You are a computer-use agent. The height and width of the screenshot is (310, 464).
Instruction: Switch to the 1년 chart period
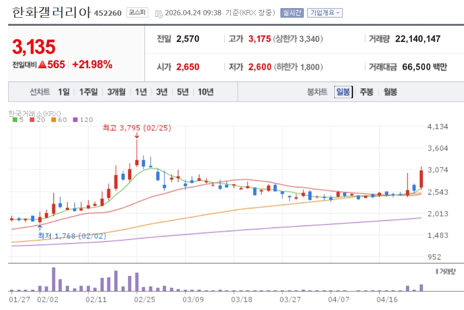click(x=141, y=92)
